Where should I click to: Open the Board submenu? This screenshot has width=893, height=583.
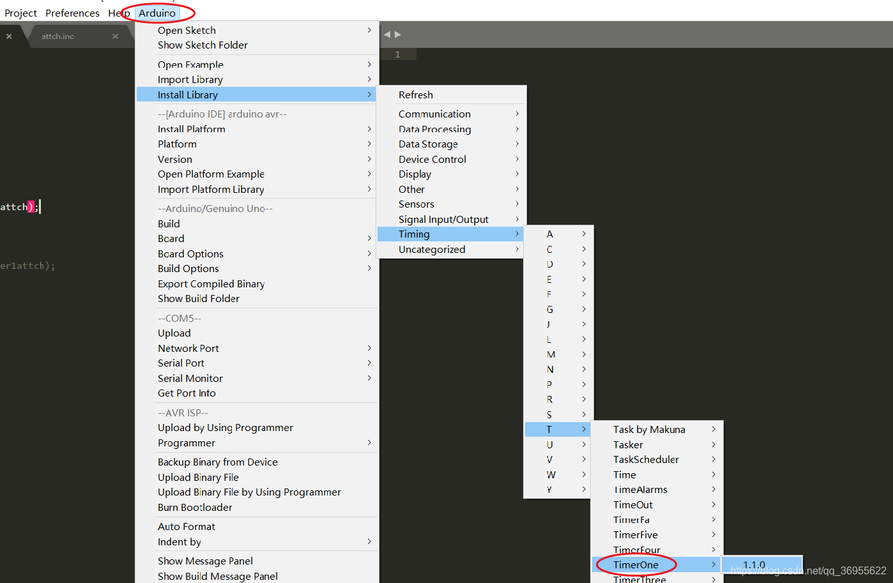pyautogui.click(x=256, y=239)
